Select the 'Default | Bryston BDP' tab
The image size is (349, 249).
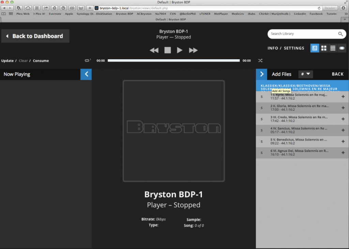point(171,19)
